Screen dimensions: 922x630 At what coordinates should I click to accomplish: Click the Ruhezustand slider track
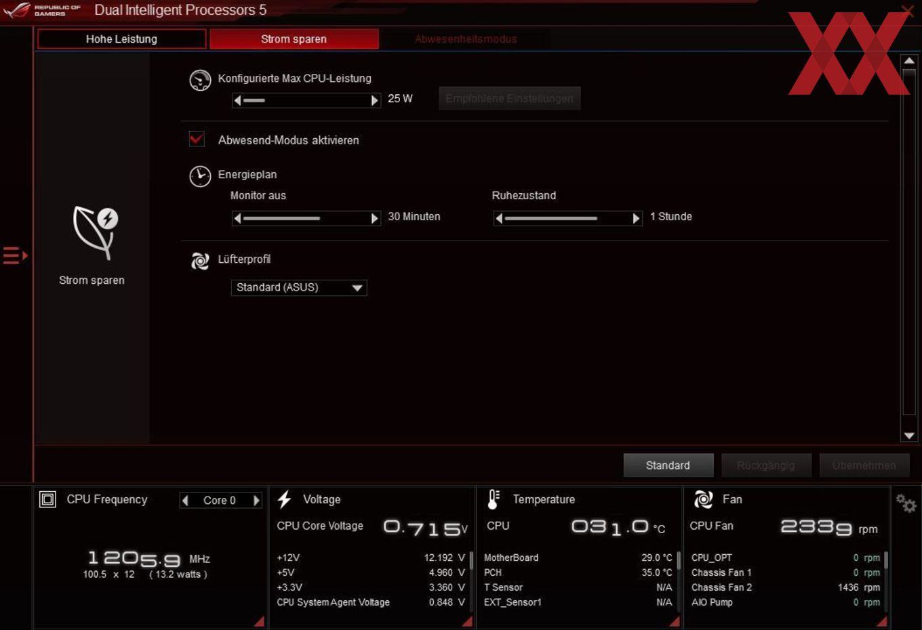(567, 218)
